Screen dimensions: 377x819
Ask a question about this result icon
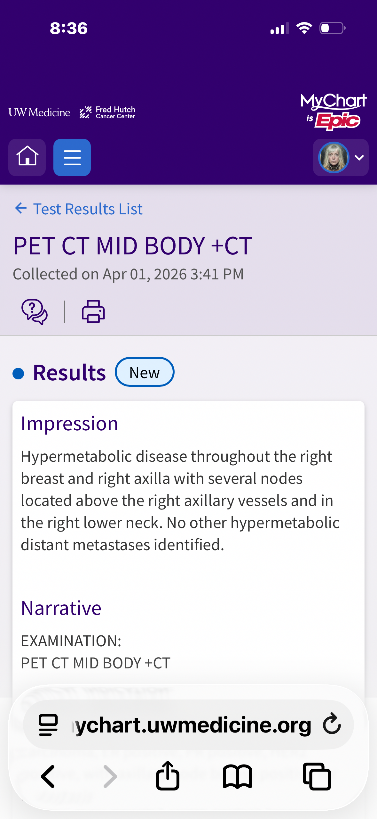35,312
